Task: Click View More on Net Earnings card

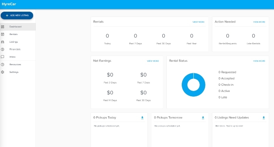Action: tap(153, 61)
